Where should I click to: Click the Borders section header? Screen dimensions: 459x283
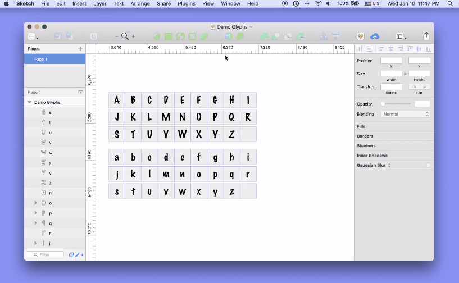click(365, 136)
